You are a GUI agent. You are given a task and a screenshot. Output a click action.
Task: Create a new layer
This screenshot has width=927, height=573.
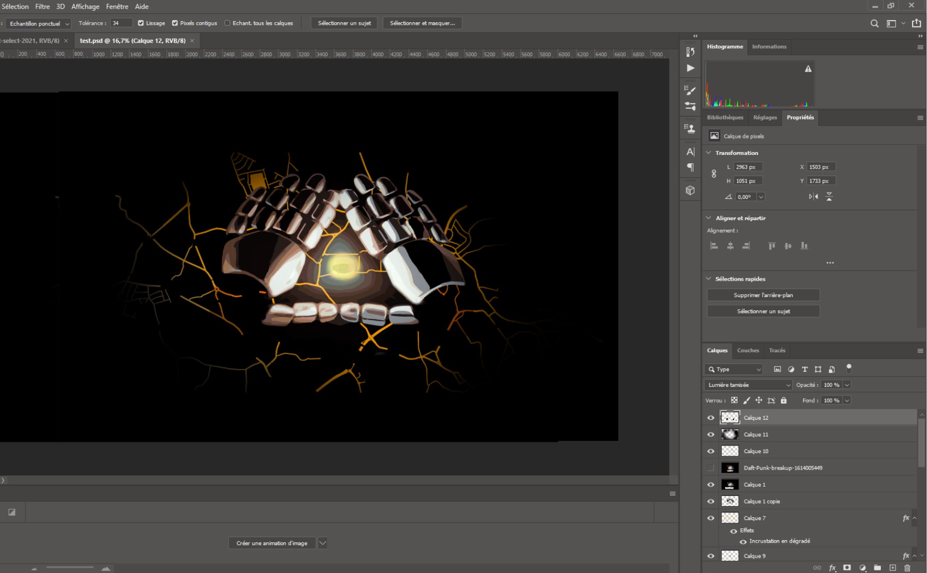point(892,568)
